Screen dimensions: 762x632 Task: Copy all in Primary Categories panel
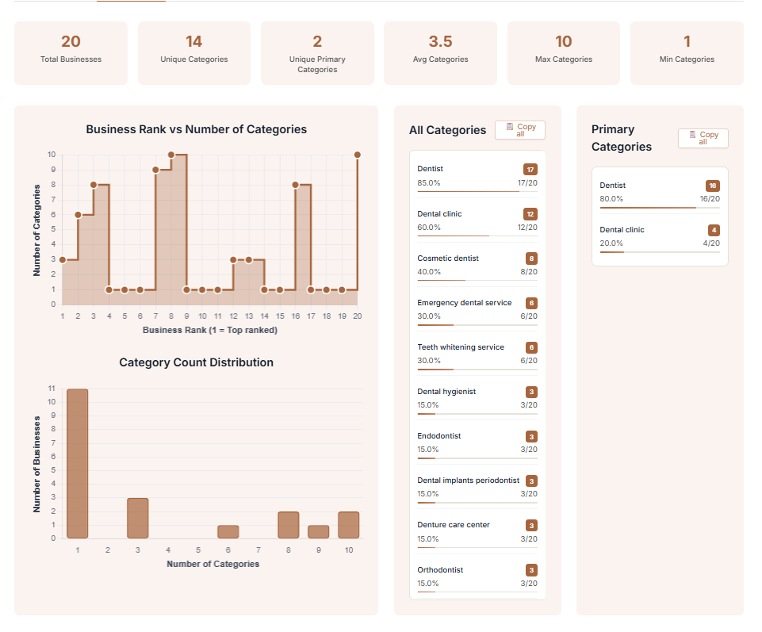pyautogui.click(x=703, y=138)
